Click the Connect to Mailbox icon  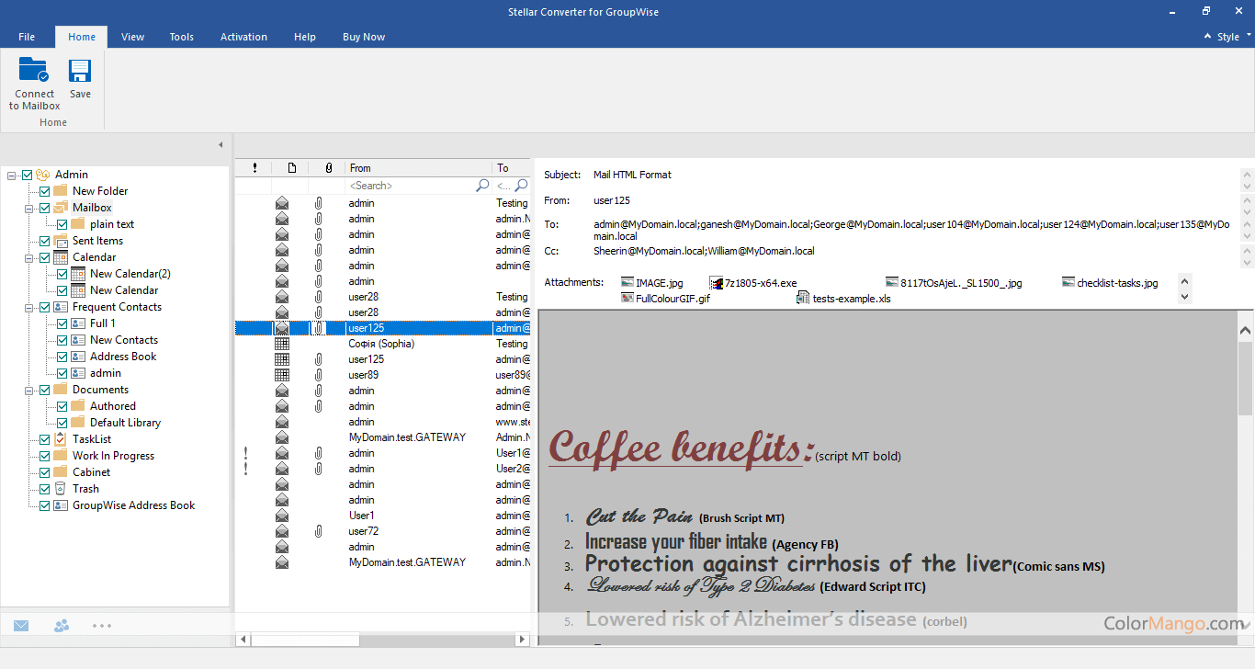click(x=34, y=72)
